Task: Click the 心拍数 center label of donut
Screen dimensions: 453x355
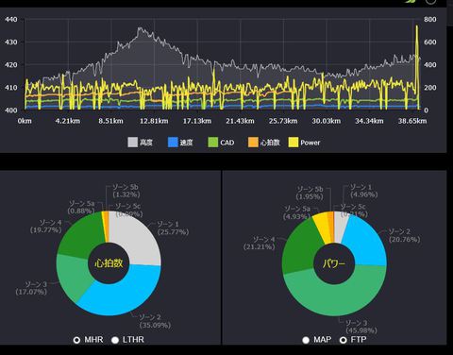Action: [x=109, y=263]
